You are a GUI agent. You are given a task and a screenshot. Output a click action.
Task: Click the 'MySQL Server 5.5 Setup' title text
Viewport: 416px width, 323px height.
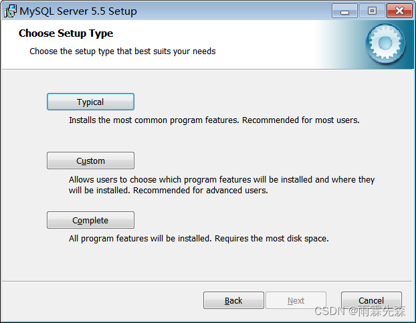point(78,11)
